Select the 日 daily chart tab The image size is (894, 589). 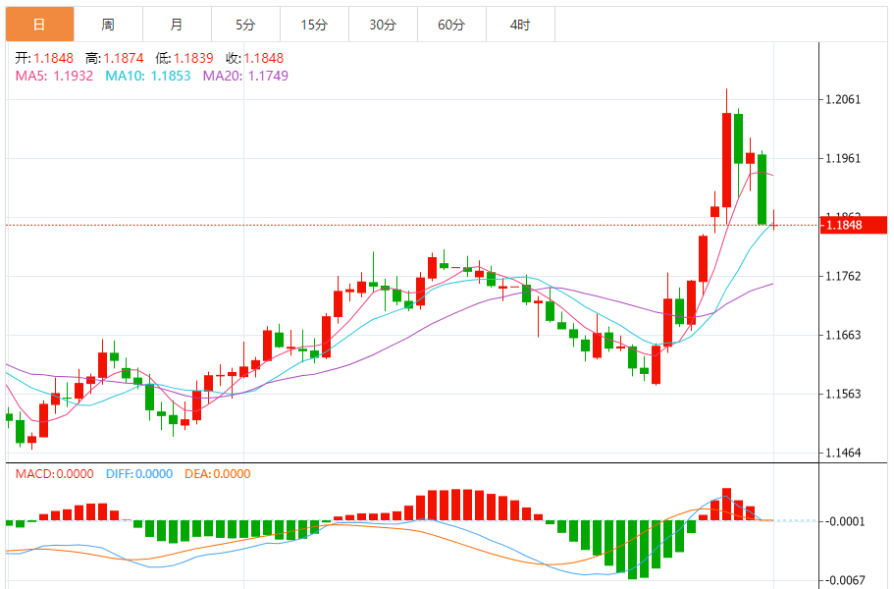(x=39, y=25)
